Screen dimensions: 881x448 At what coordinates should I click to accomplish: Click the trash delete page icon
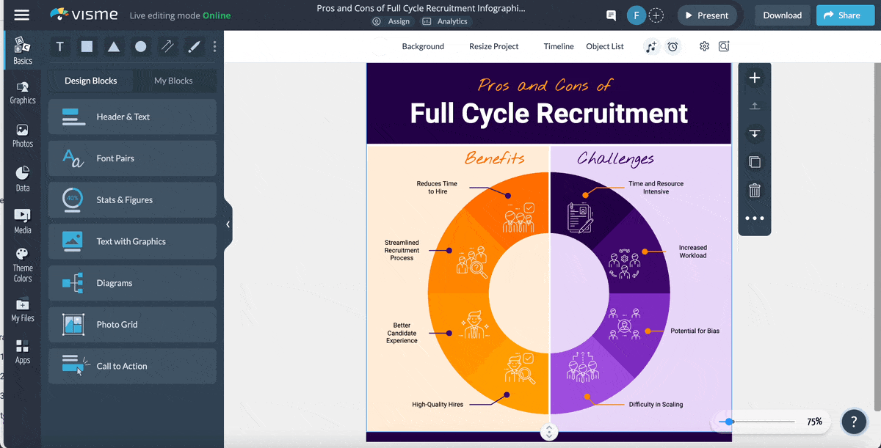pyautogui.click(x=754, y=191)
